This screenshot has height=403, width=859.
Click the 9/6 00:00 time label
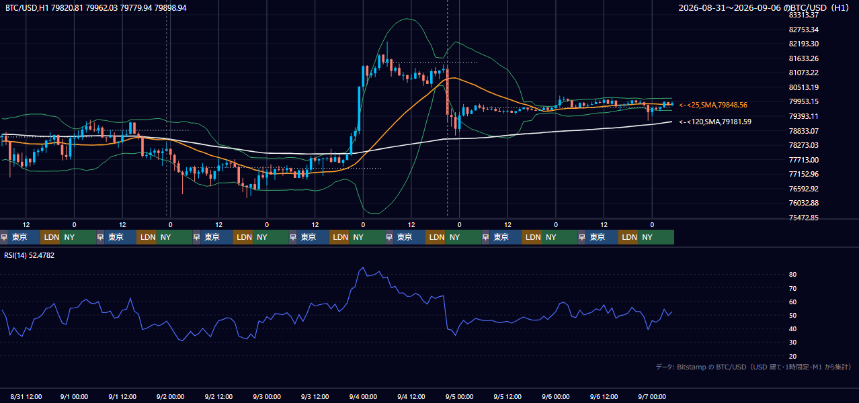coord(556,396)
